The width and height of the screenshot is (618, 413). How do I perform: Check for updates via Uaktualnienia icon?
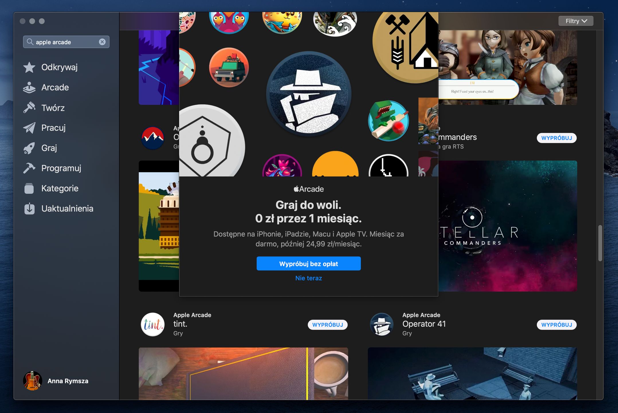tap(30, 209)
